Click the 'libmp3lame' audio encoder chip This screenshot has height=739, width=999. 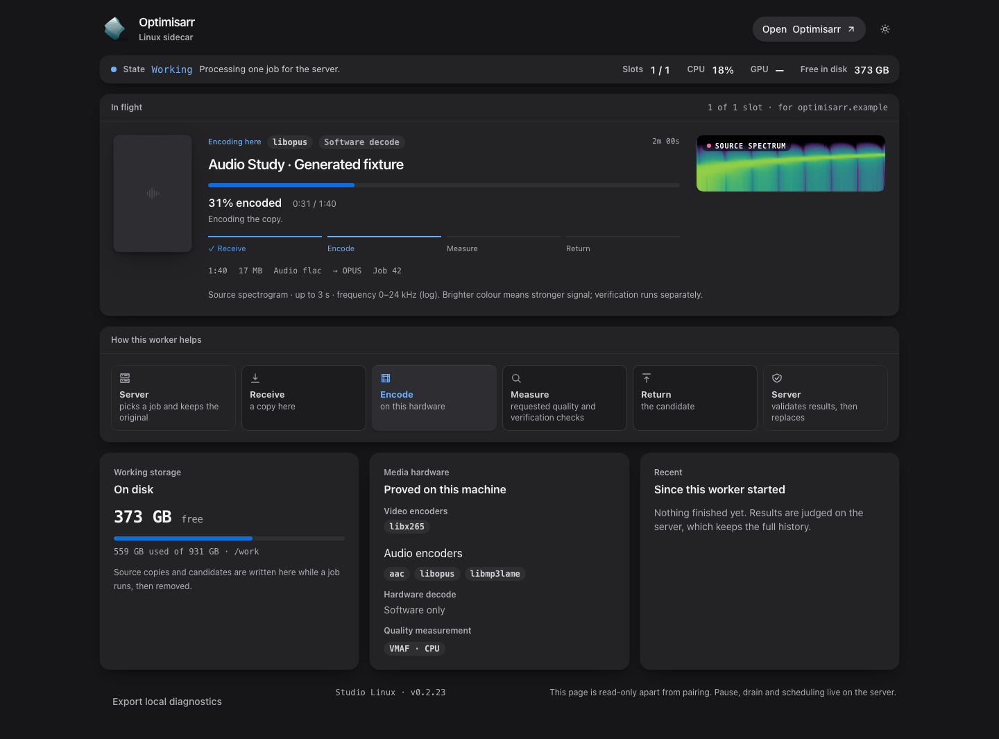tap(495, 574)
